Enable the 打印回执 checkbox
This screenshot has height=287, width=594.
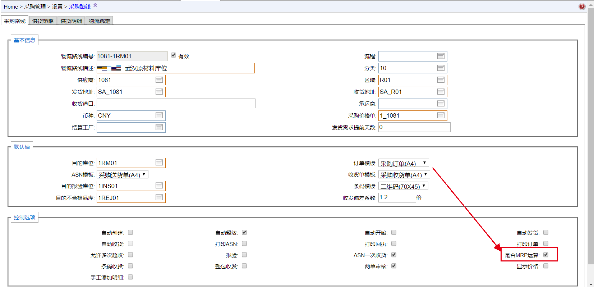[x=394, y=243]
